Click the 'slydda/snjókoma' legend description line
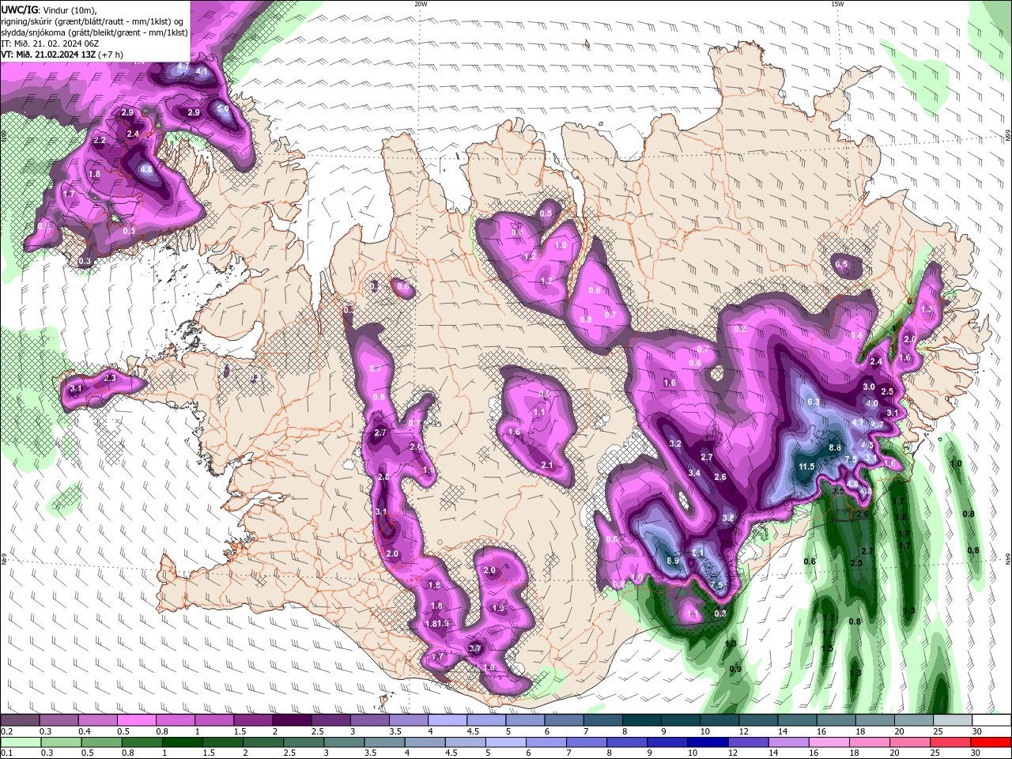 [93, 32]
